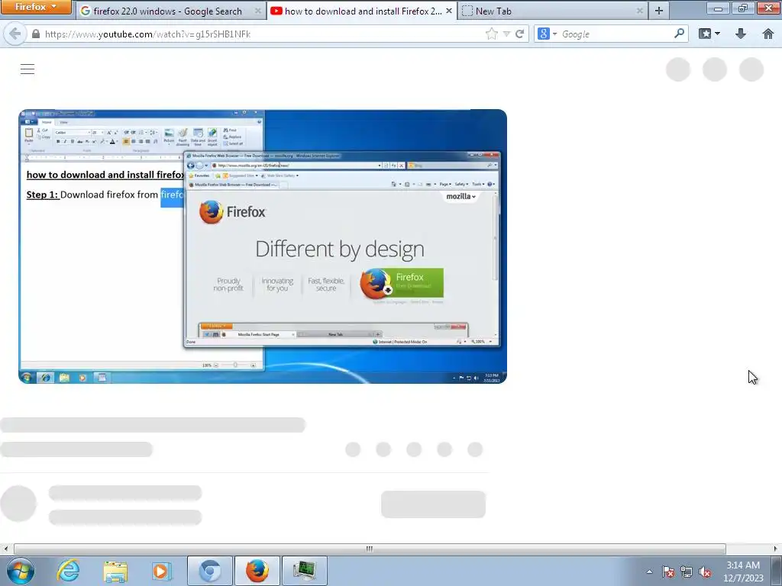
Task: Click the Show desktop strip beside the clock
Action: coord(776,571)
